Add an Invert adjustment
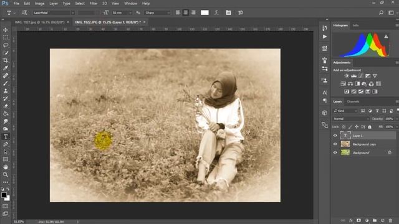 (347, 91)
